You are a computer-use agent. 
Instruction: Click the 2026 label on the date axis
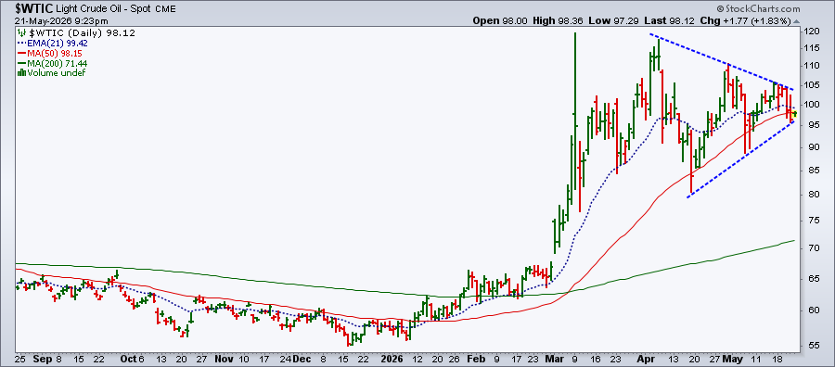(391, 359)
